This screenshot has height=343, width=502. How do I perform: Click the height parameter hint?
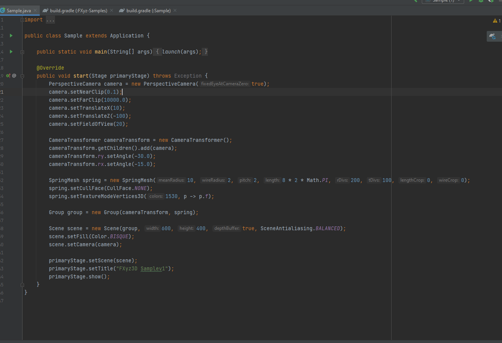click(x=186, y=228)
